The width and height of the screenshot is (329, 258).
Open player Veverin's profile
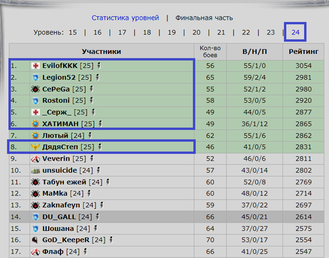pos(56,159)
